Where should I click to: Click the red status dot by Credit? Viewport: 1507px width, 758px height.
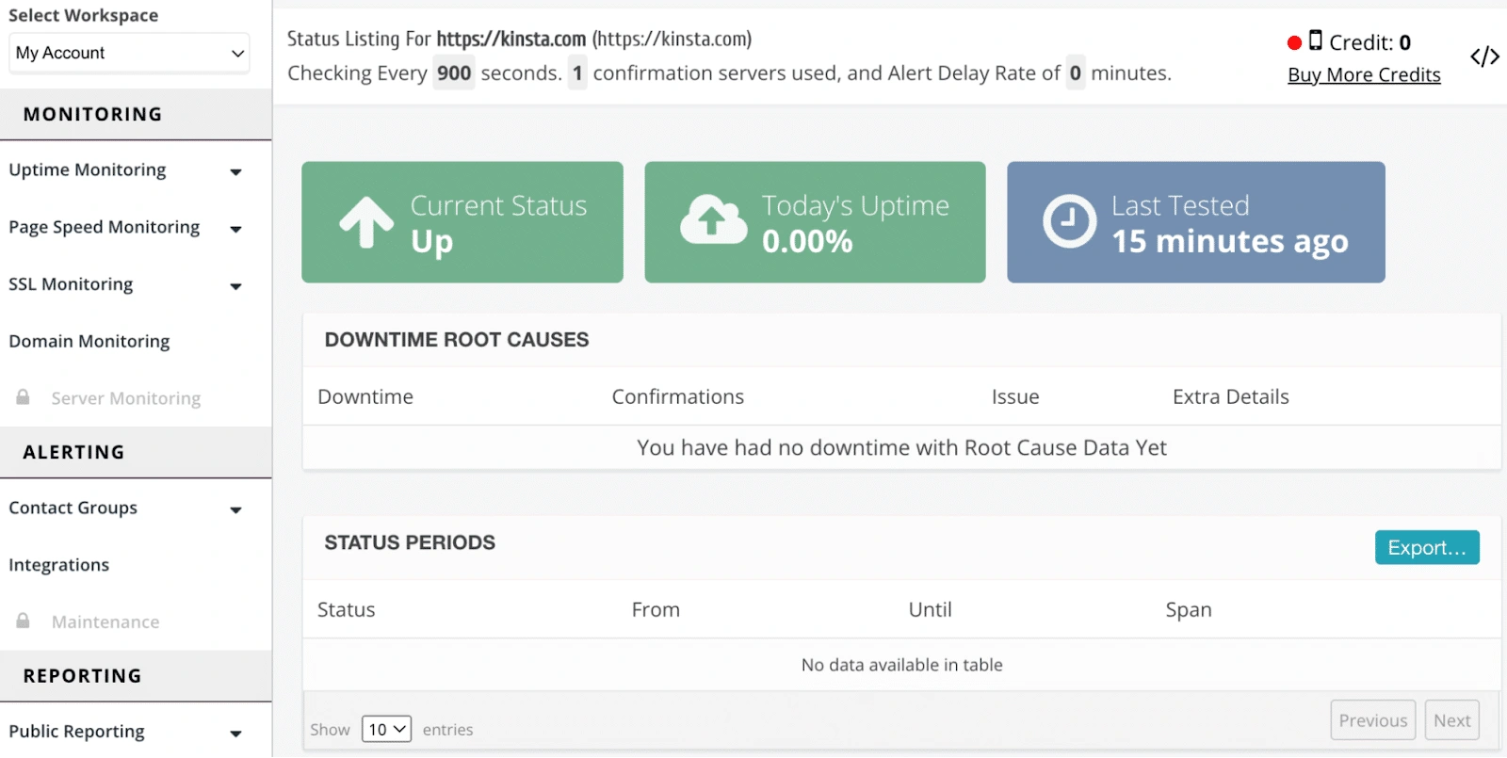click(1294, 42)
